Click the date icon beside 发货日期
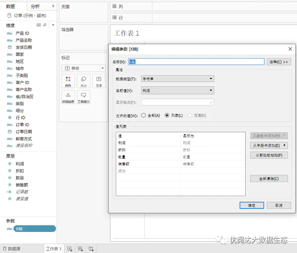The height and width of the screenshot is (253, 297). (10, 47)
